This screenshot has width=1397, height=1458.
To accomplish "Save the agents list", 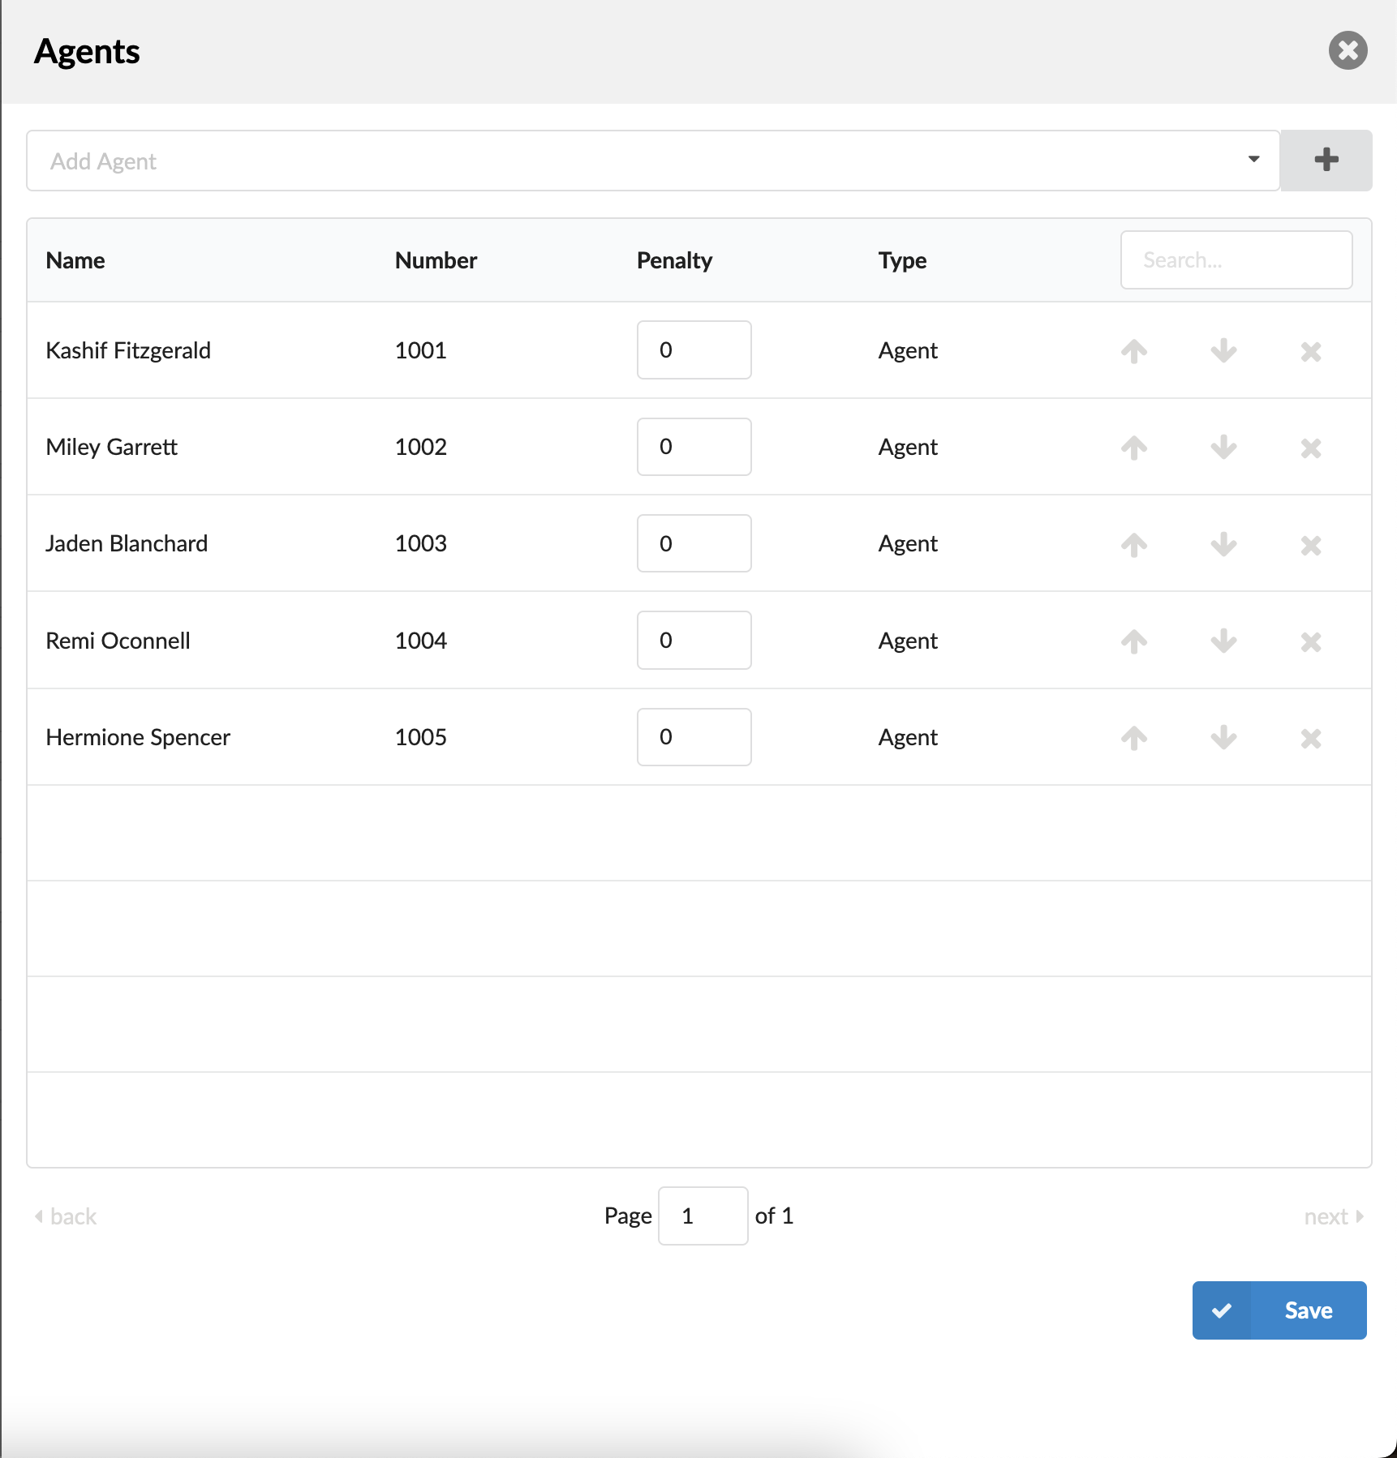I will pos(1279,1310).
